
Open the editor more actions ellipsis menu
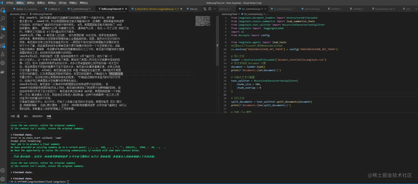pos(215,9)
